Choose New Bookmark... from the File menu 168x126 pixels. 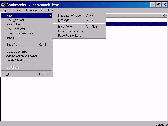(x=26, y=20)
